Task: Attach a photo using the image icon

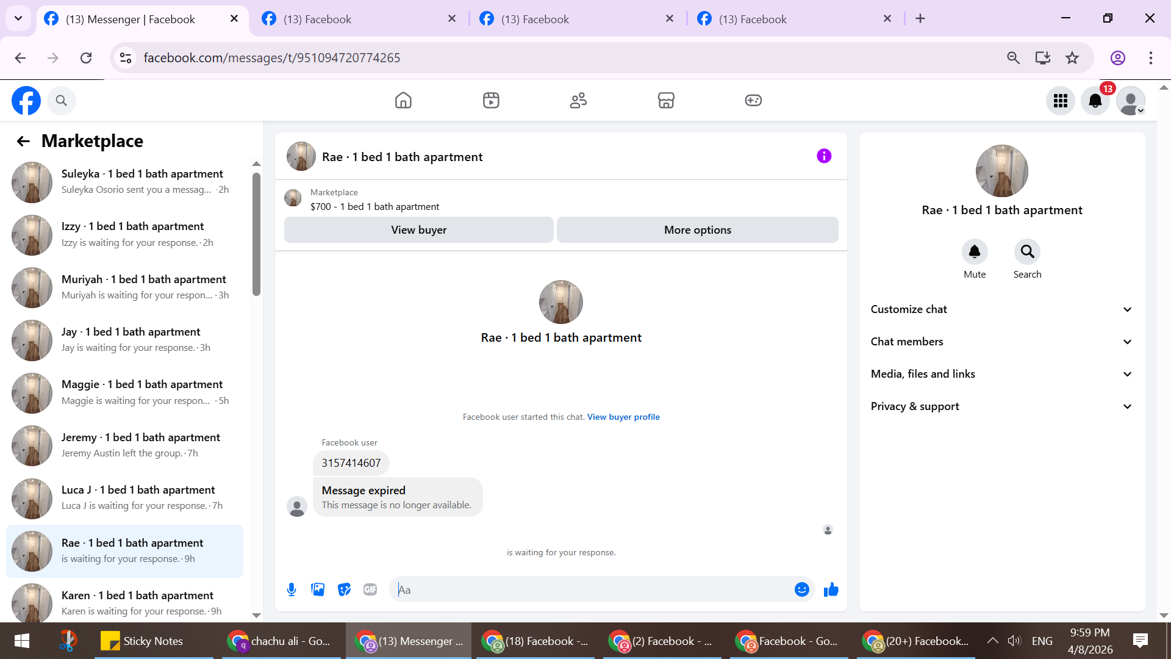Action: point(318,589)
